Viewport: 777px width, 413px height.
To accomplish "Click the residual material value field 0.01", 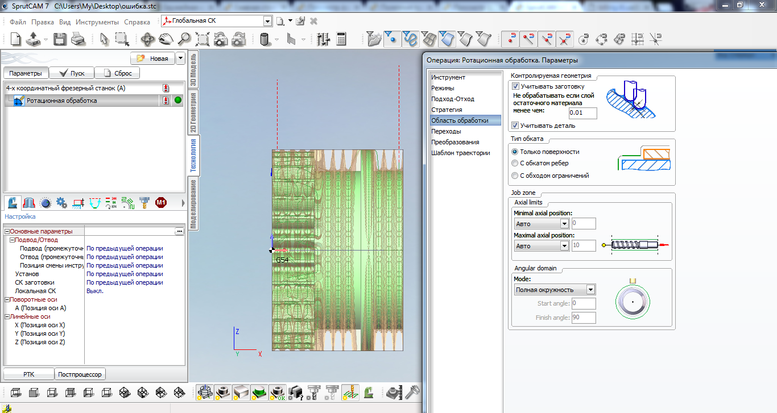I will [x=583, y=113].
